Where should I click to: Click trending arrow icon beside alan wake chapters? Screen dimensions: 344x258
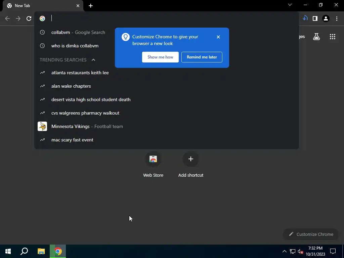coord(42,86)
